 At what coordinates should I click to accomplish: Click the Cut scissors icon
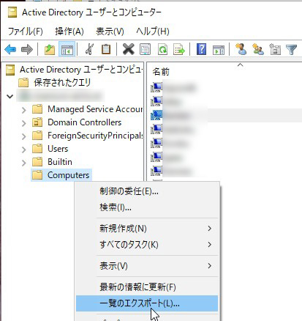click(89, 49)
